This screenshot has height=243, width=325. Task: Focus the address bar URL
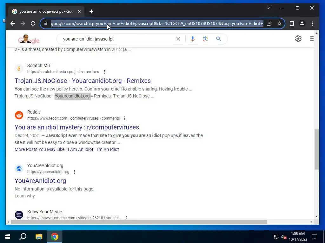click(157, 23)
